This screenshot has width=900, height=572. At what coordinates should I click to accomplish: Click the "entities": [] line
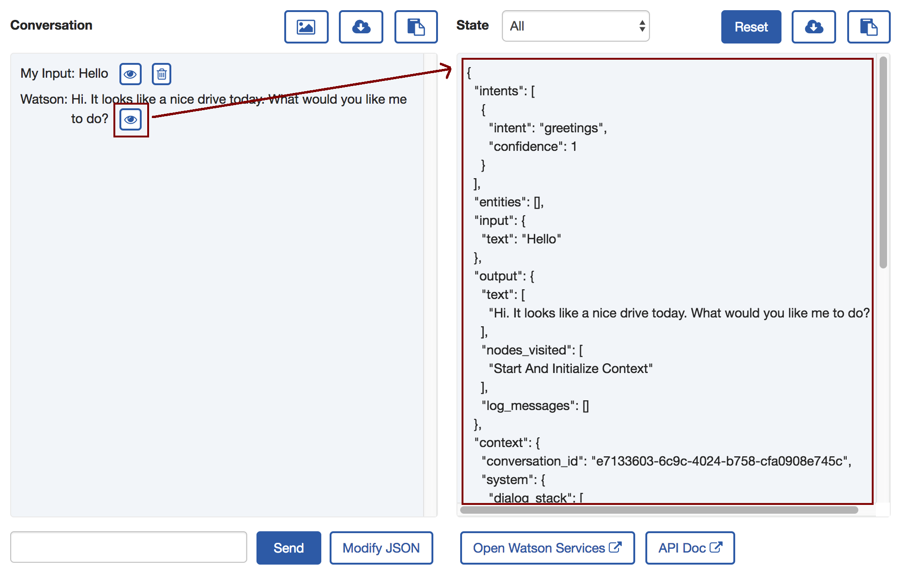[x=509, y=202]
